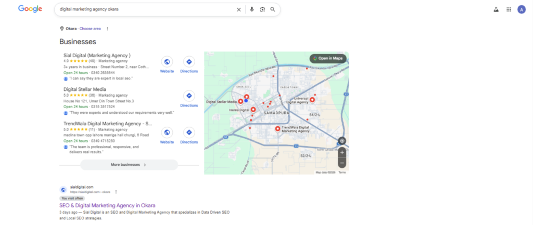533x225 pixels.
Task: Click Open in Maps button
Action: tap(328, 58)
